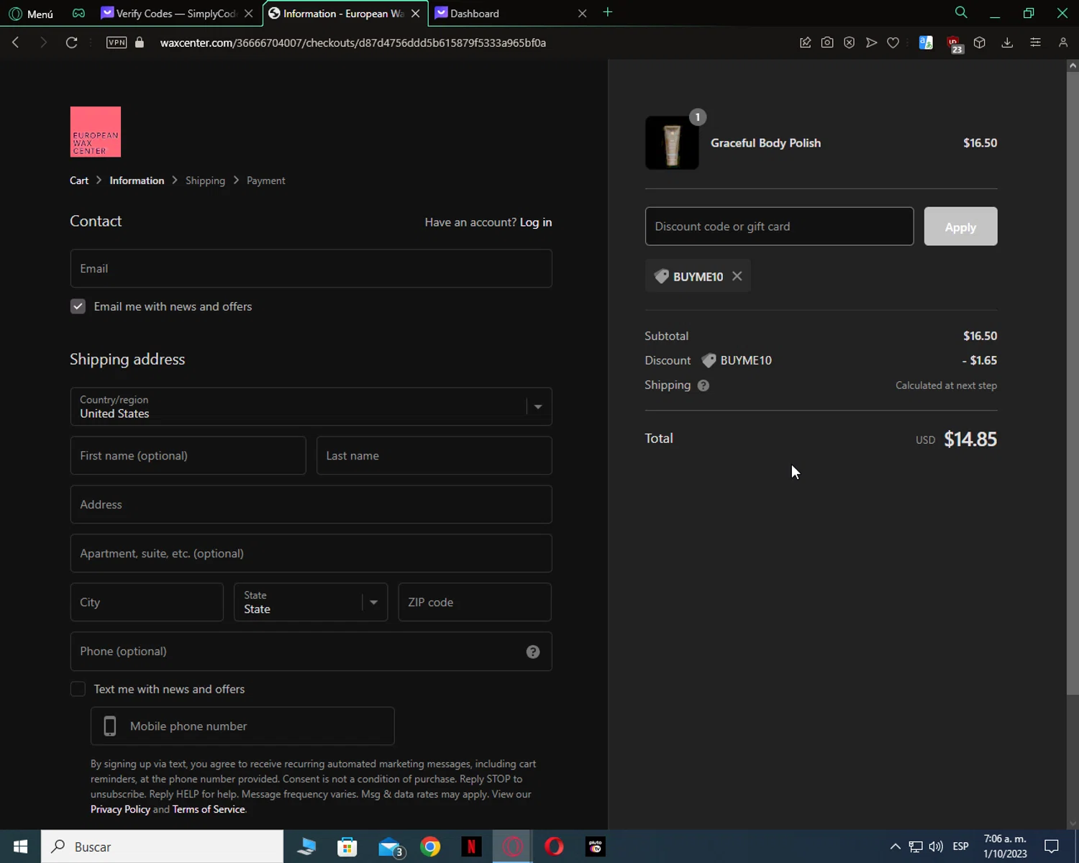
Task: Select the Information breadcrumb step
Action: pyautogui.click(x=137, y=181)
